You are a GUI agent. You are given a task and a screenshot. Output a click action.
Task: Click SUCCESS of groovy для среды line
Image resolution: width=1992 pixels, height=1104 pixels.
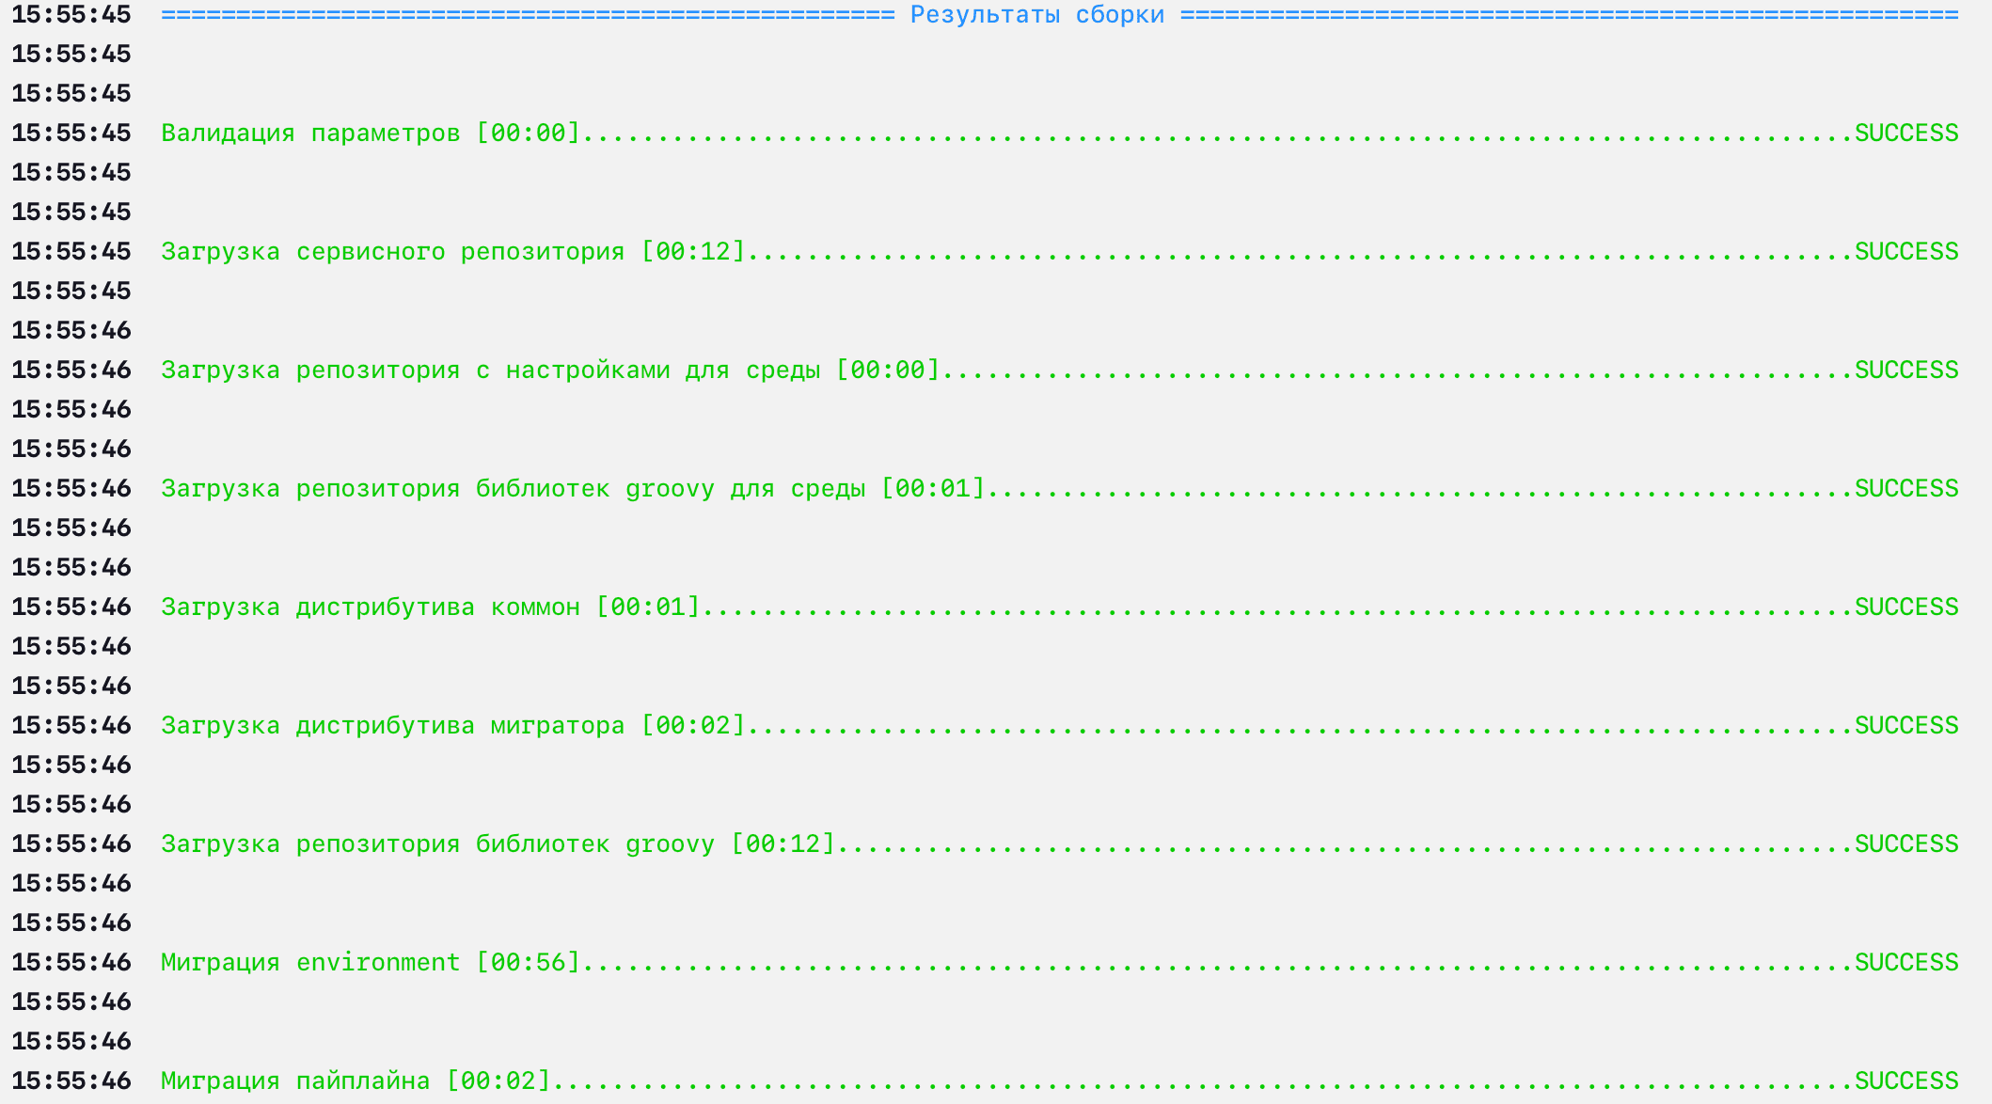click(x=1905, y=488)
